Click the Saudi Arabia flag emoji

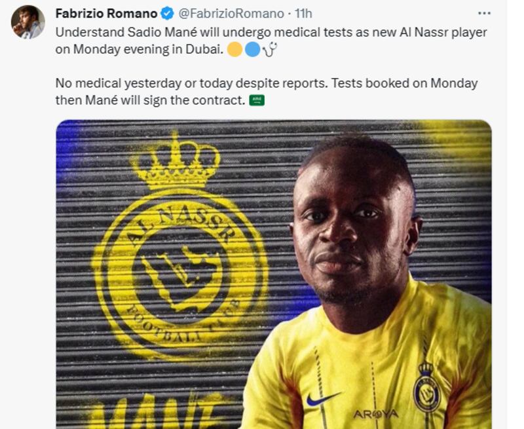pyautogui.click(x=257, y=100)
